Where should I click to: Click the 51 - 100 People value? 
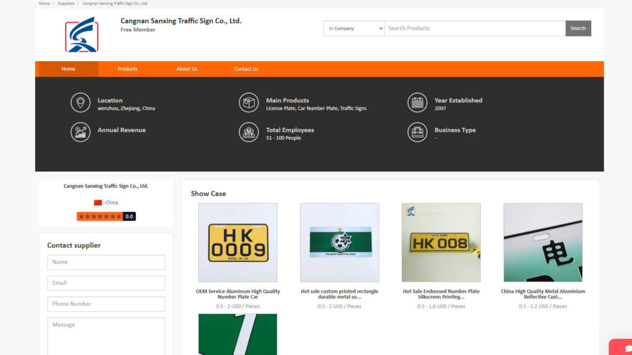[283, 138]
